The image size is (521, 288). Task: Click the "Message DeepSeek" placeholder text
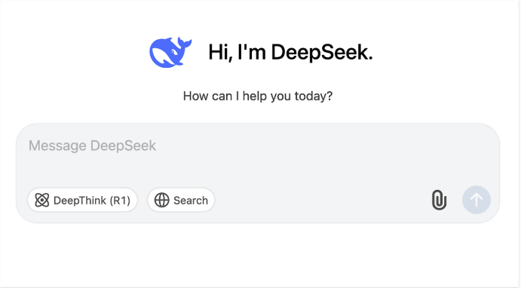93,146
